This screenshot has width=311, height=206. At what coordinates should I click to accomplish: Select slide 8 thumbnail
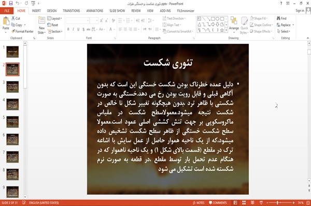tap(12, 175)
